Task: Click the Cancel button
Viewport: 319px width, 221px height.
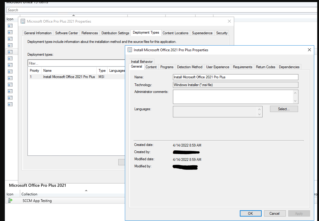Action: 274,213
